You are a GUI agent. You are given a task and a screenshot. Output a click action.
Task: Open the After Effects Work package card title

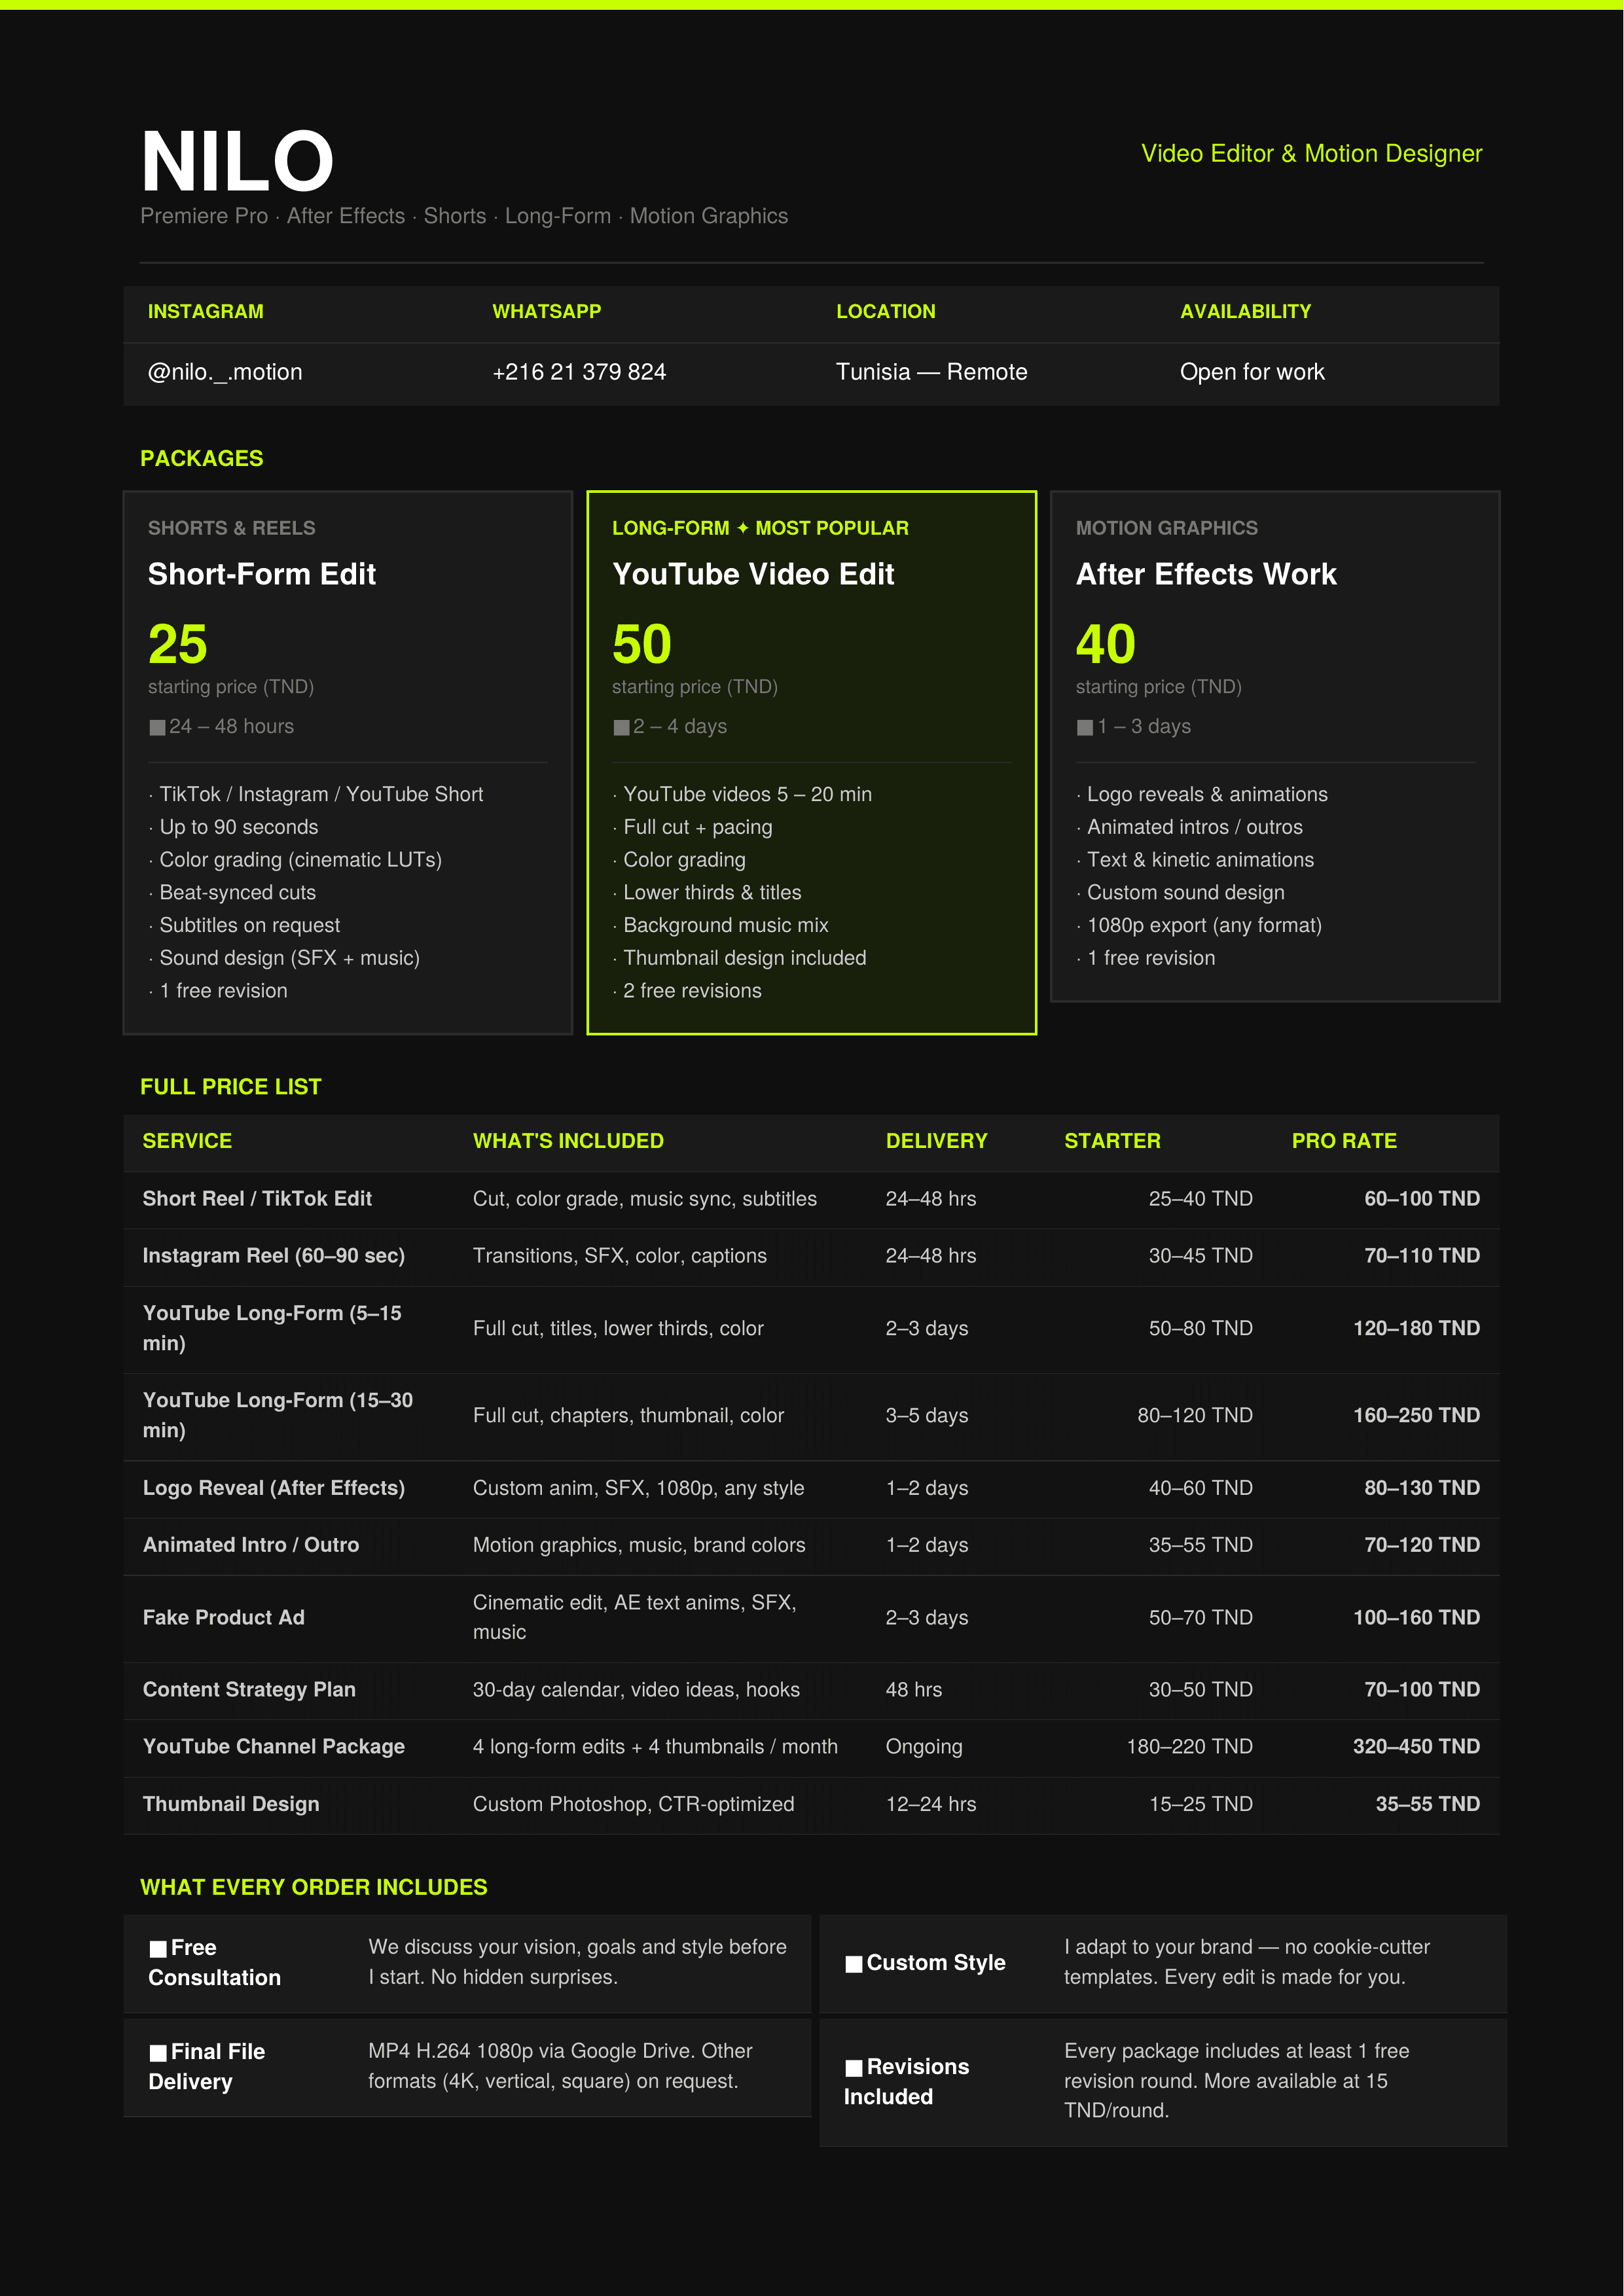[x=1206, y=574]
